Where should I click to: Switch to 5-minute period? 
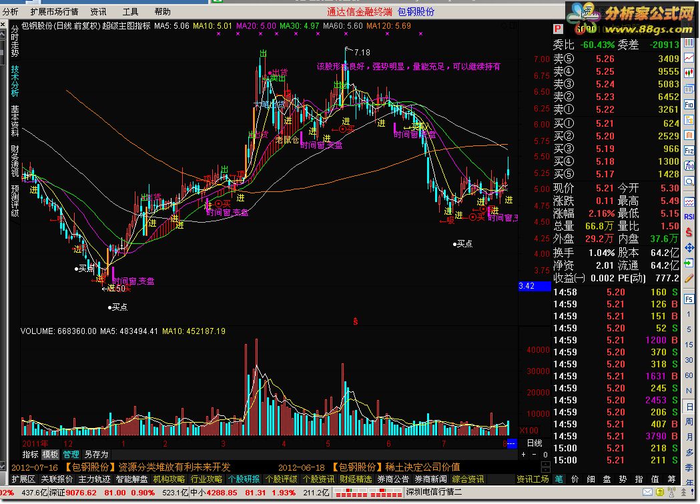(689, 329)
